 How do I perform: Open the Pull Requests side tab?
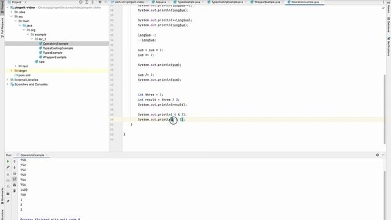point(2,28)
